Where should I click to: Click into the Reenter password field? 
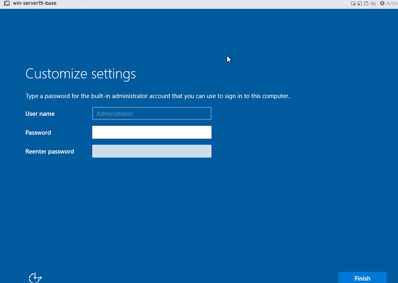click(x=151, y=151)
